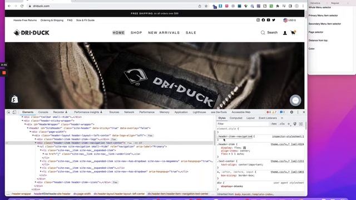Click the Primary Menu Item selector label

pos(323,16)
